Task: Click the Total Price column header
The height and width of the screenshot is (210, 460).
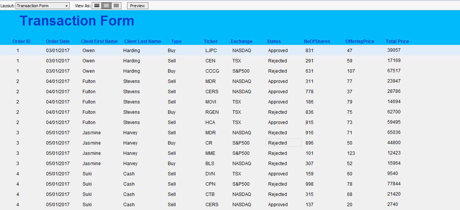Action: point(397,41)
